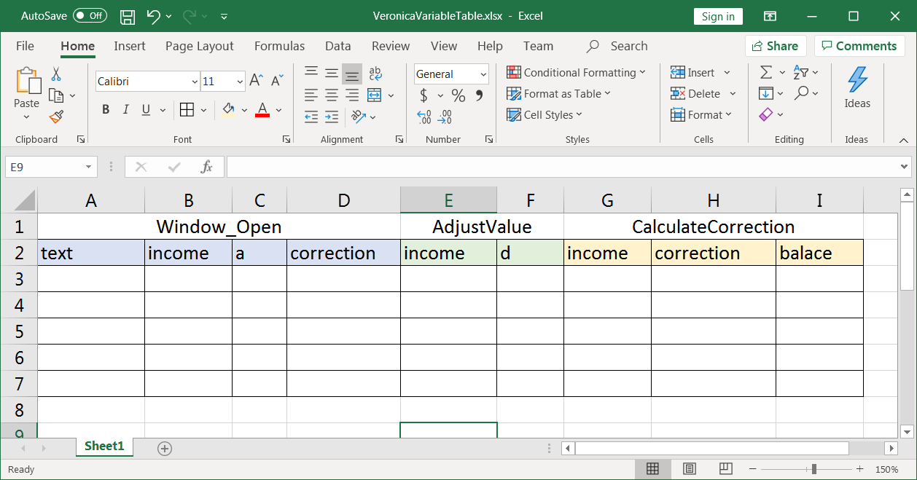This screenshot has height=480, width=917.
Task: Expand Format as Table gallery
Action: pyautogui.click(x=558, y=94)
